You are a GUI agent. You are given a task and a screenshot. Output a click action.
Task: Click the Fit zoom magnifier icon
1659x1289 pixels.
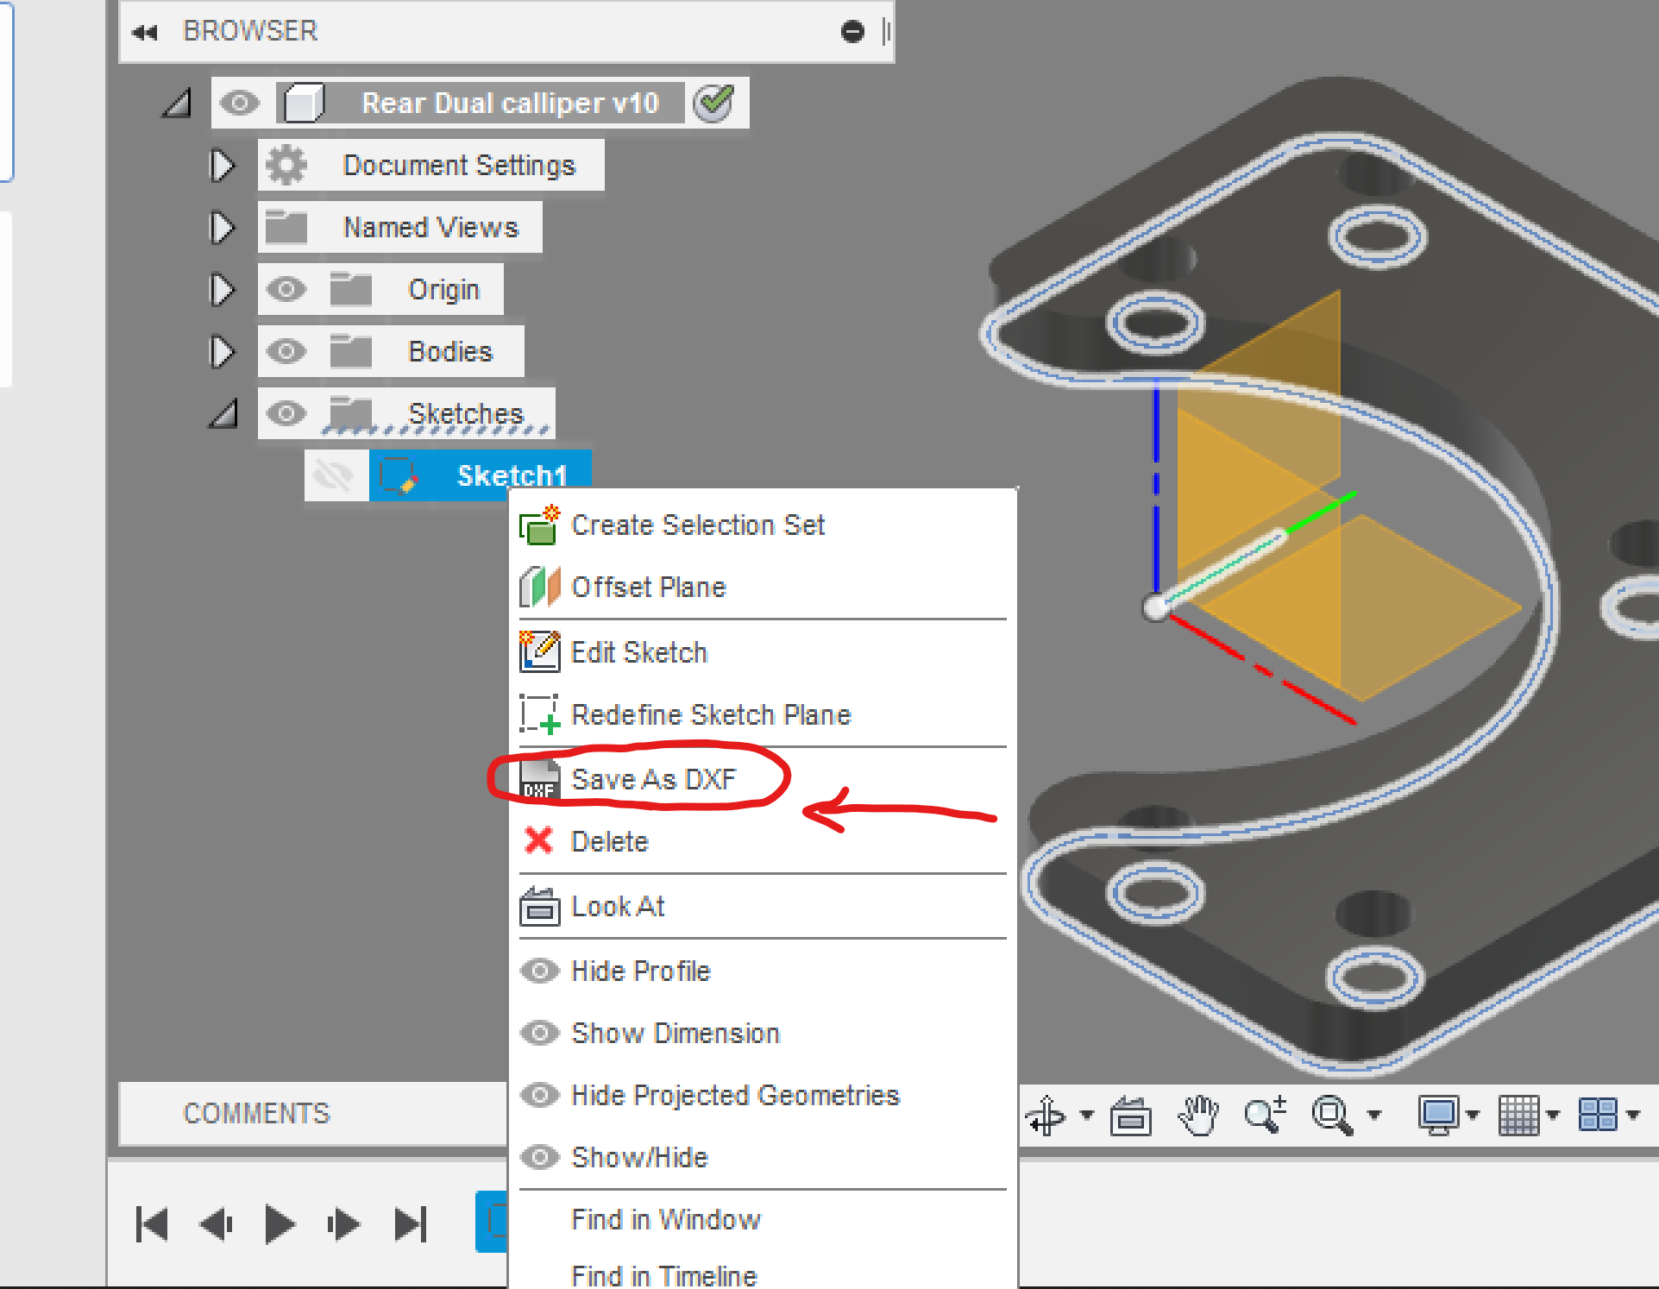coord(1333,1116)
